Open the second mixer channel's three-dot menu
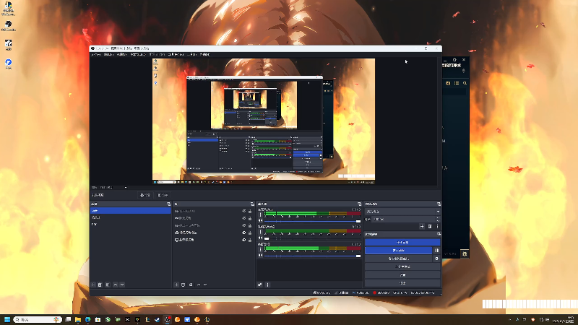 pos(260,232)
